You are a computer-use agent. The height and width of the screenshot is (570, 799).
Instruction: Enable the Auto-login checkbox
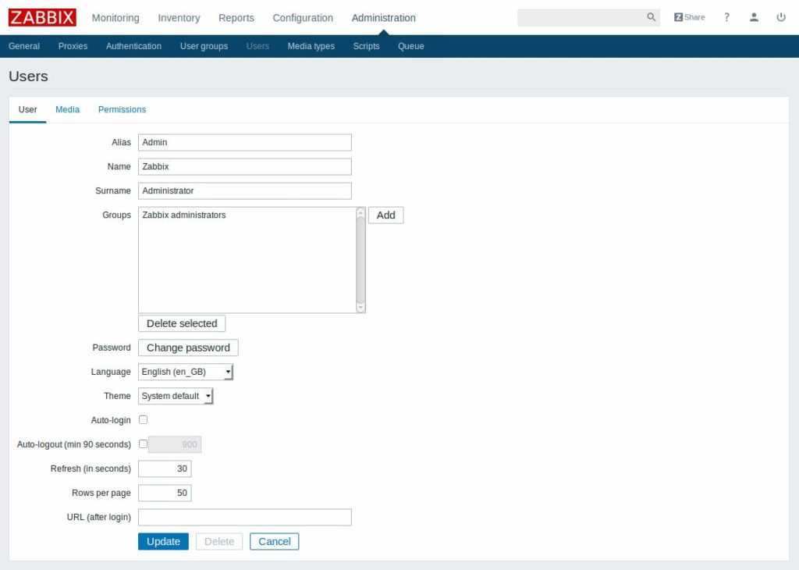pyautogui.click(x=143, y=420)
